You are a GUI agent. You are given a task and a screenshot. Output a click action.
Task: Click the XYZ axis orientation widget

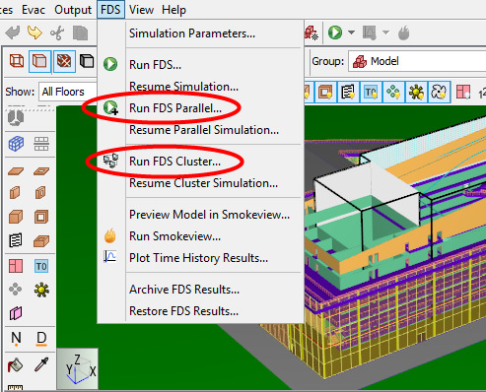pos(78,368)
